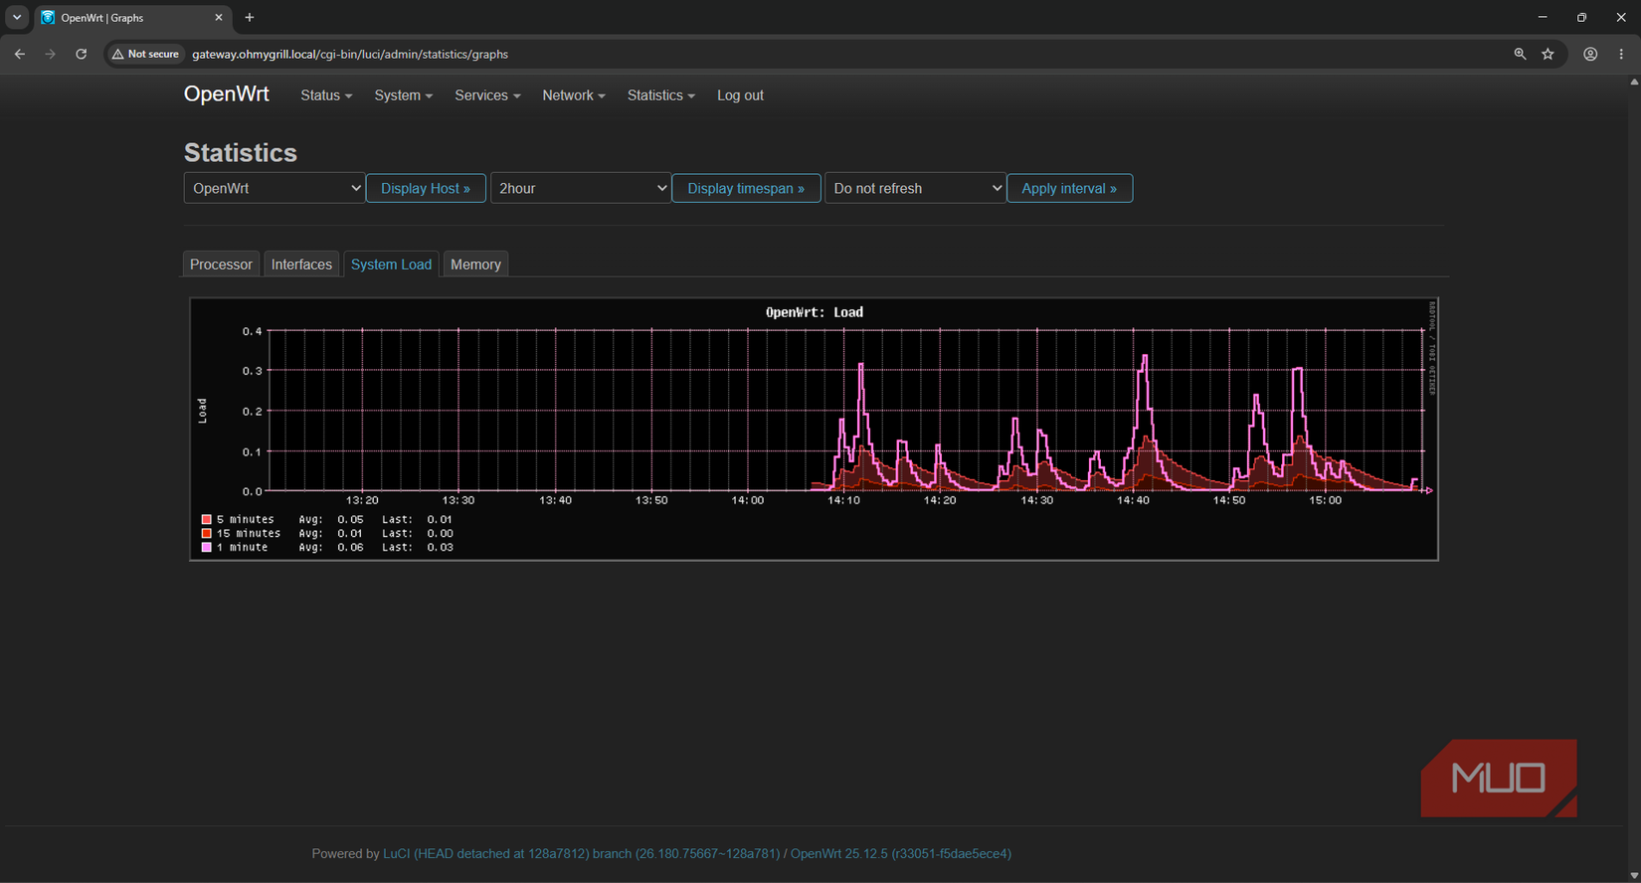Image resolution: width=1641 pixels, height=883 pixels.
Task: Close the OpenWrt Graphs tab
Action: tap(219, 17)
